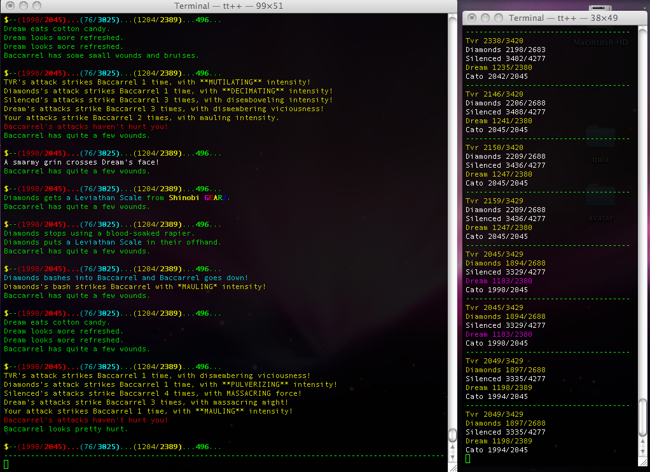Screen dimensions: 650x472
Task: Click scroll-down arrow in the 99×51 terminal
Action: (452, 456)
